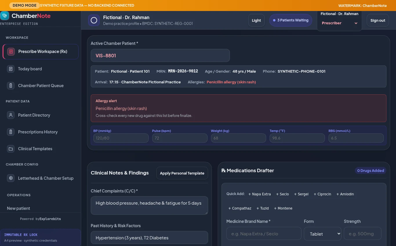The image size is (396, 246).
Task: Click the Prescriptions History icon
Action: (x=11, y=132)
